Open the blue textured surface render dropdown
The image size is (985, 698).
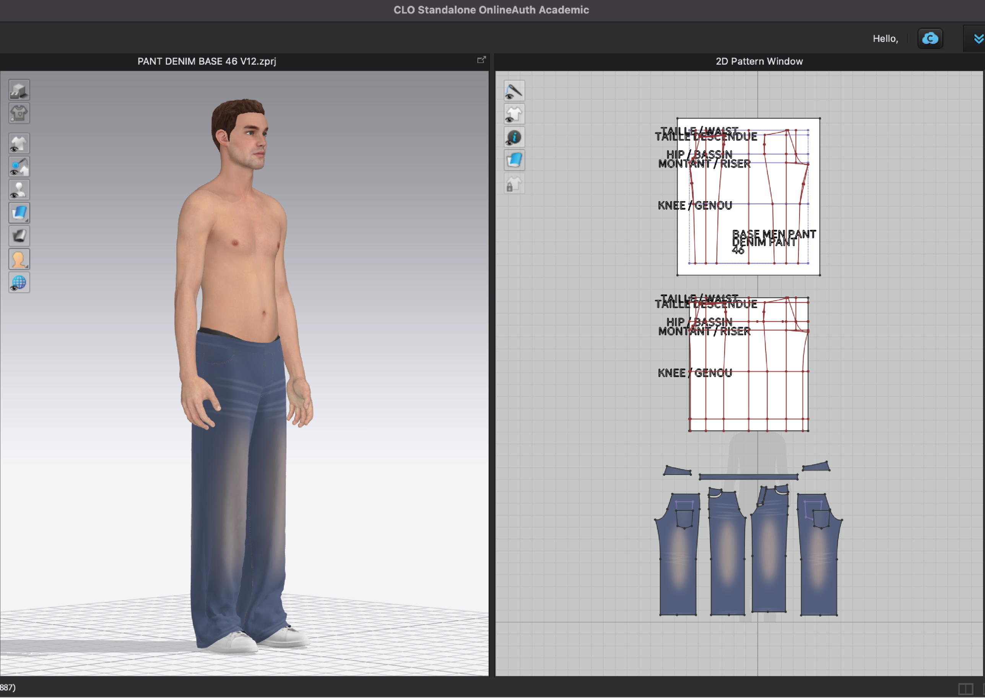click(x=19, y=213)
